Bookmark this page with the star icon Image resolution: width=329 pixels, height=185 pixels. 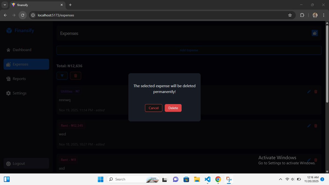coord(290,15)
